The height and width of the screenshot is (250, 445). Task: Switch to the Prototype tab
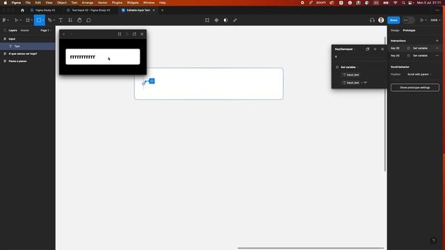tap(409, 31)
